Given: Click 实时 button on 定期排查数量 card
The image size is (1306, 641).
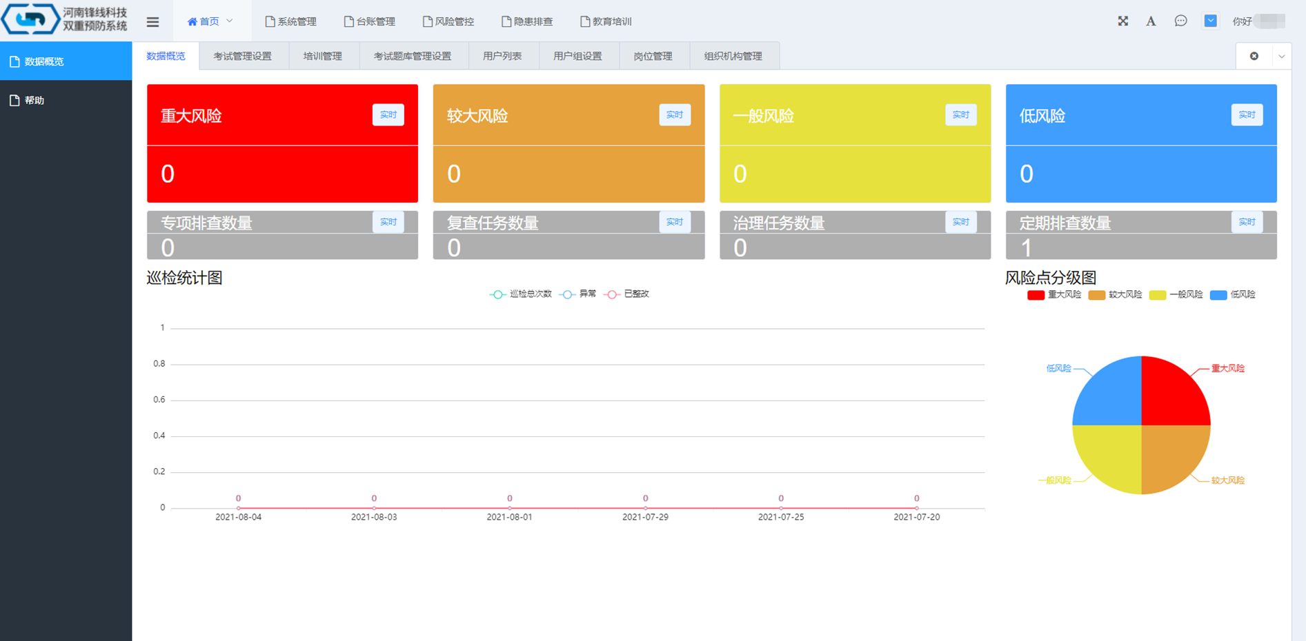Looking at the screenshot, I should click(x=1246, y=222).
